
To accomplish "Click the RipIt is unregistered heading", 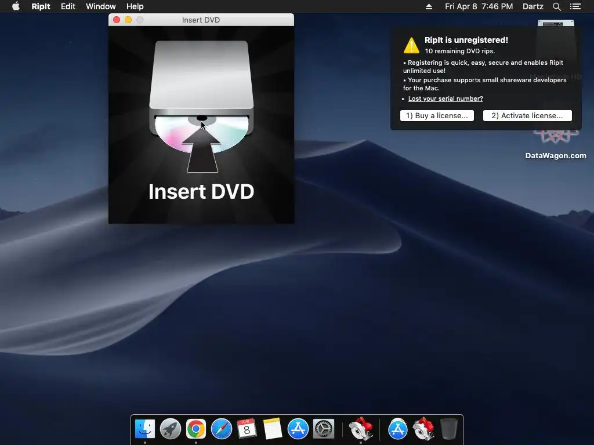I will tap(466, 40).
